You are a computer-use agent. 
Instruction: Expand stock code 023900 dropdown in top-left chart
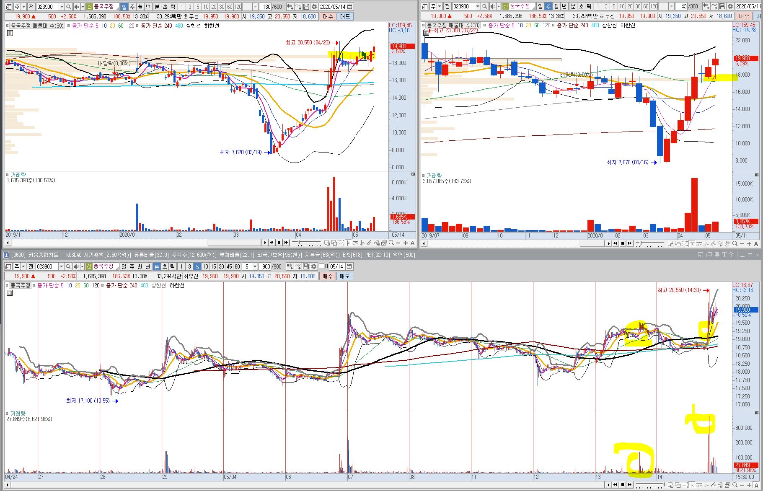point(62,7)
